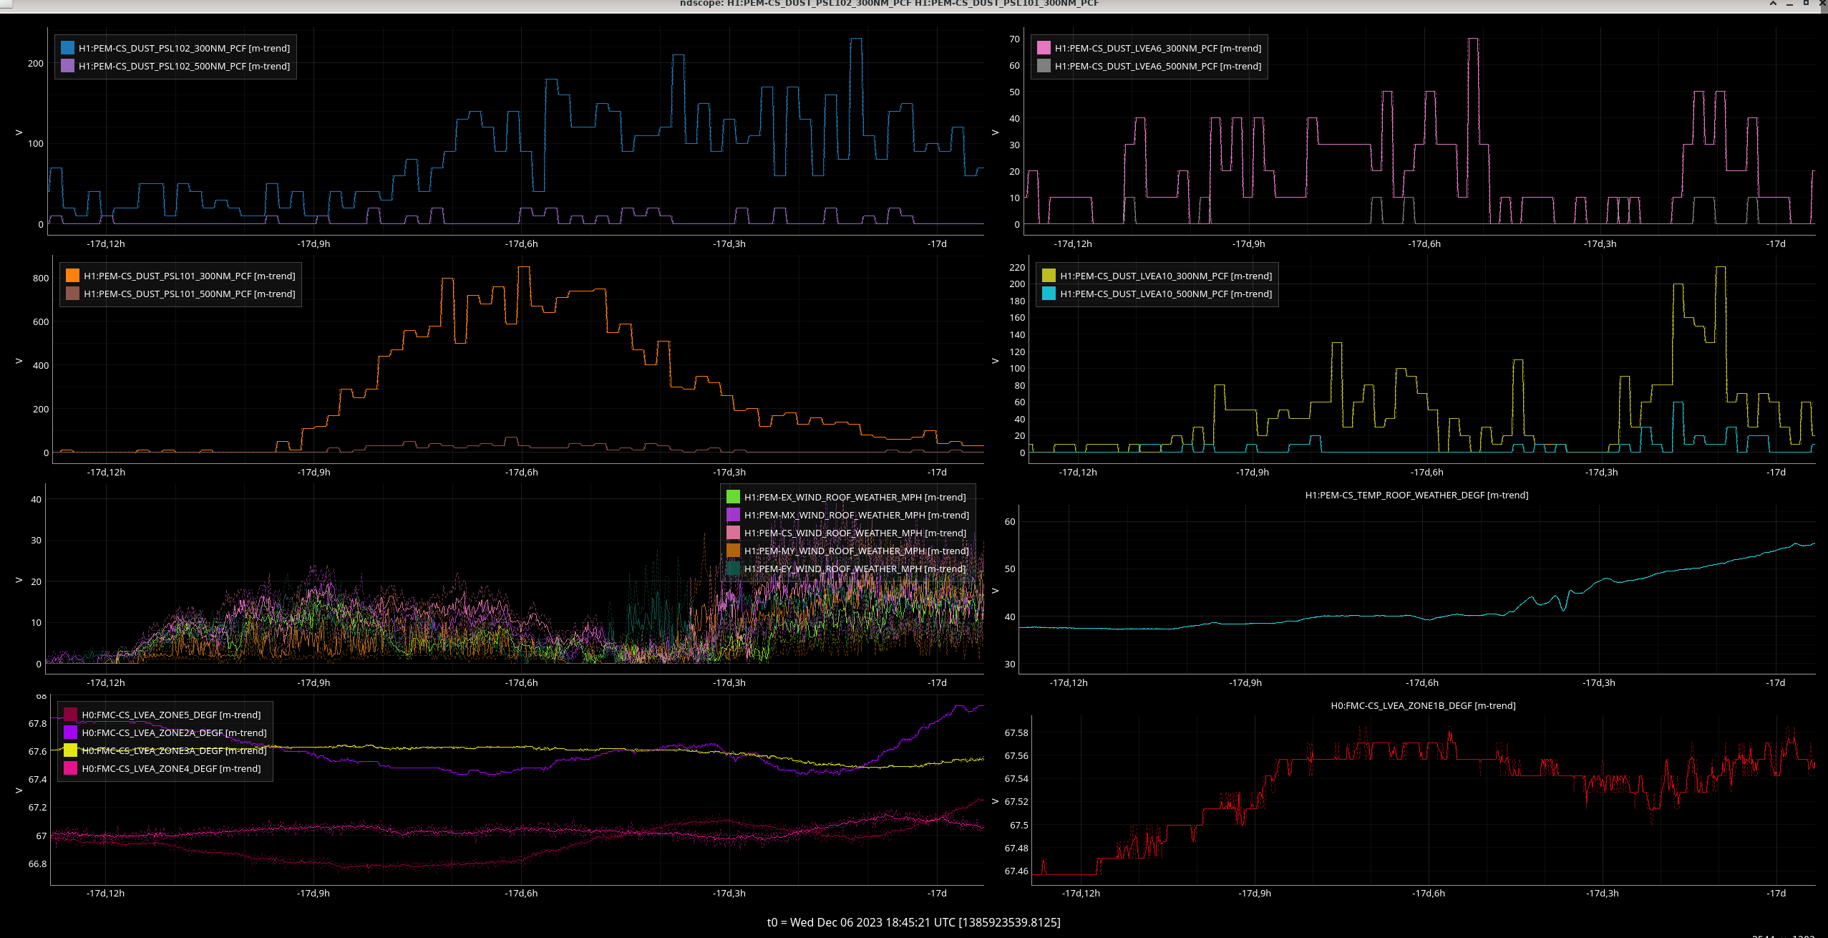The image size is (1828, 938).
Task: Select H1:PEM-CS_DUST_PSL102_500NM_PCF legend label
Action: pyautogui.click(x=185, y=66)
